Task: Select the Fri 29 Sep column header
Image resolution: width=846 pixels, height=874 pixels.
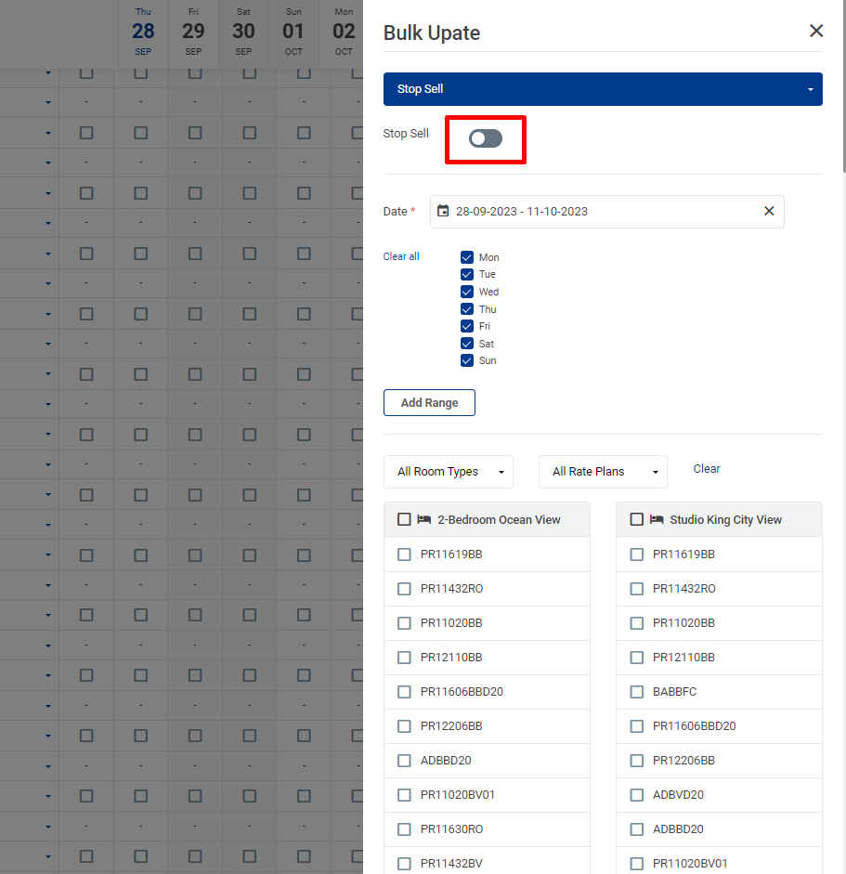Action: (193, 33)
